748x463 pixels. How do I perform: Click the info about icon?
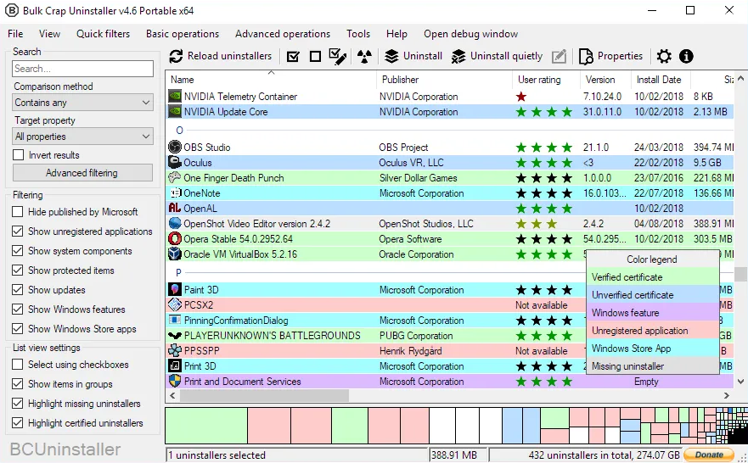686,56
